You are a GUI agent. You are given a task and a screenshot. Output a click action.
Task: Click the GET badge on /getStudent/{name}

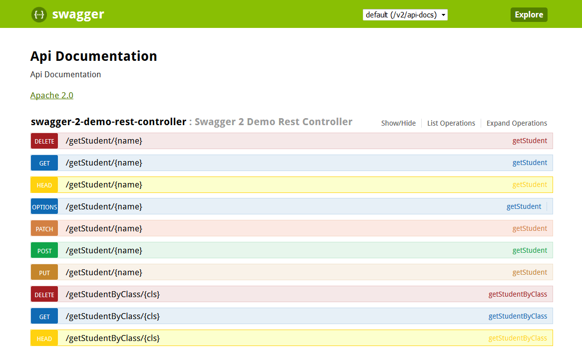point(44,163)
